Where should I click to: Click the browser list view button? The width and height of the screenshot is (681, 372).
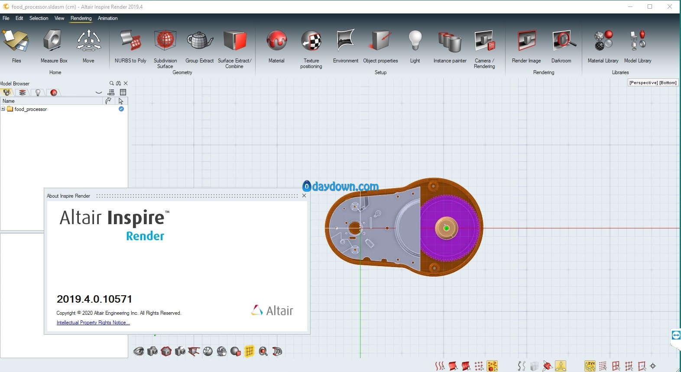tap(111, 92)
